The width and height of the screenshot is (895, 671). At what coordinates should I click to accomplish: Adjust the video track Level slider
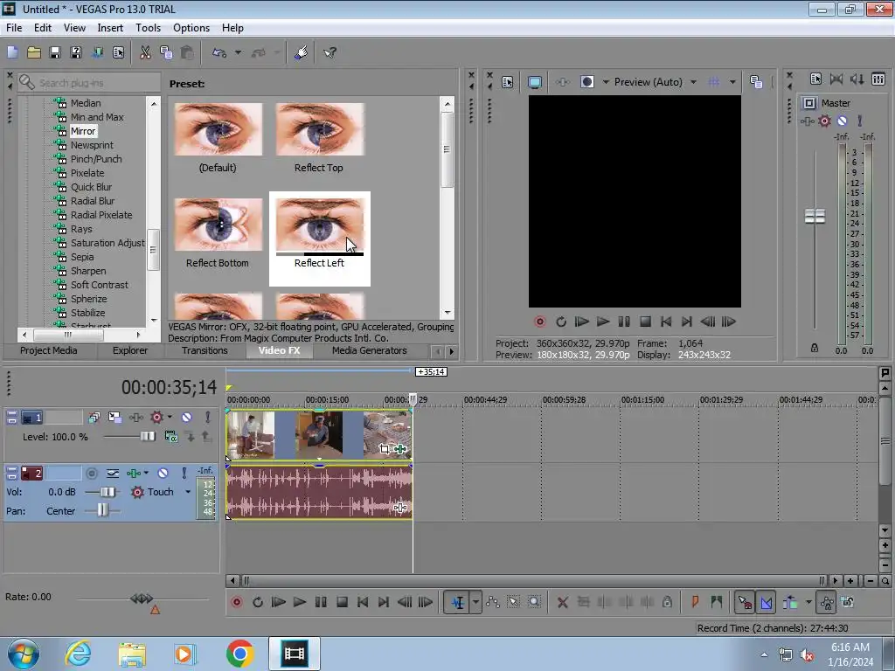coord(147,437)
